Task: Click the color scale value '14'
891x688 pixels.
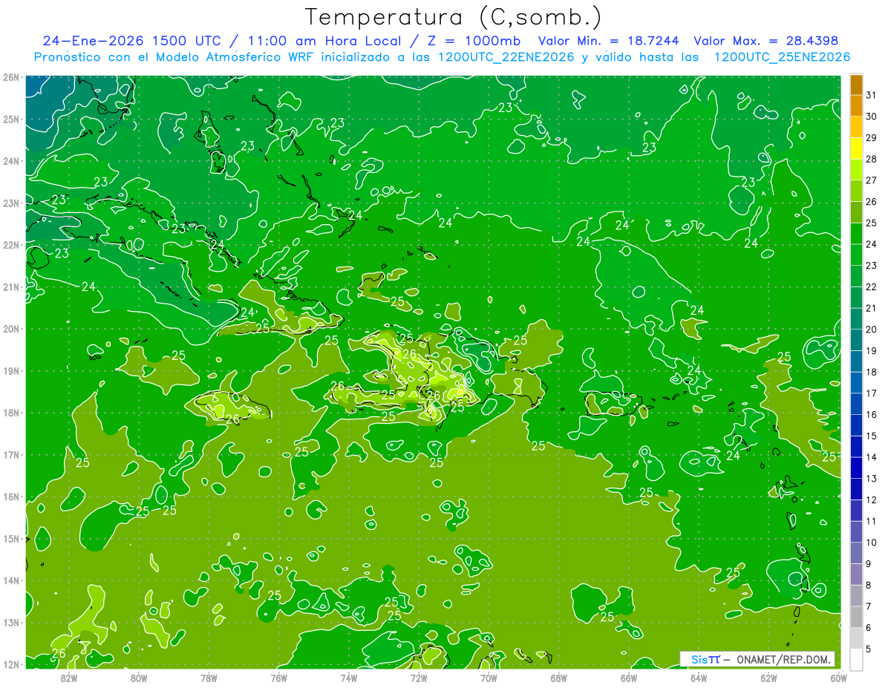Action: pyautogui.click(x=871, y=457)
